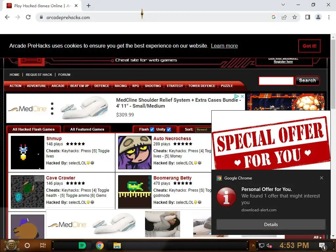The height and width of the screenshot is (252, 336).
Task: Open the Boomerang Betty game title
Action: (172, 178)
